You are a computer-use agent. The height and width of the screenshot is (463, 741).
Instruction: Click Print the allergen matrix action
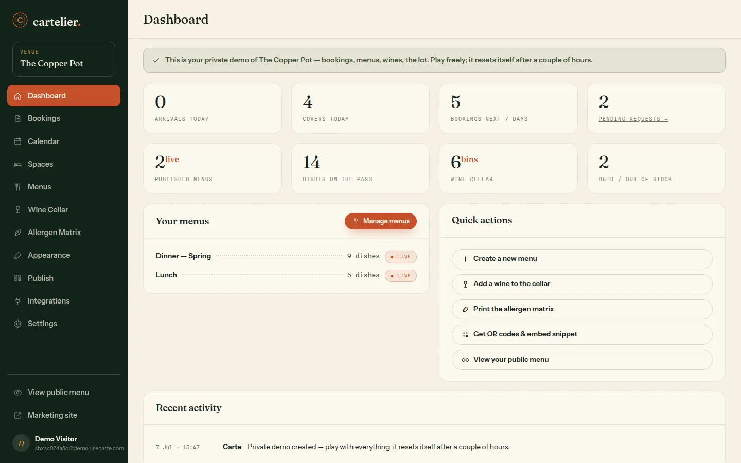click(582, 309)
